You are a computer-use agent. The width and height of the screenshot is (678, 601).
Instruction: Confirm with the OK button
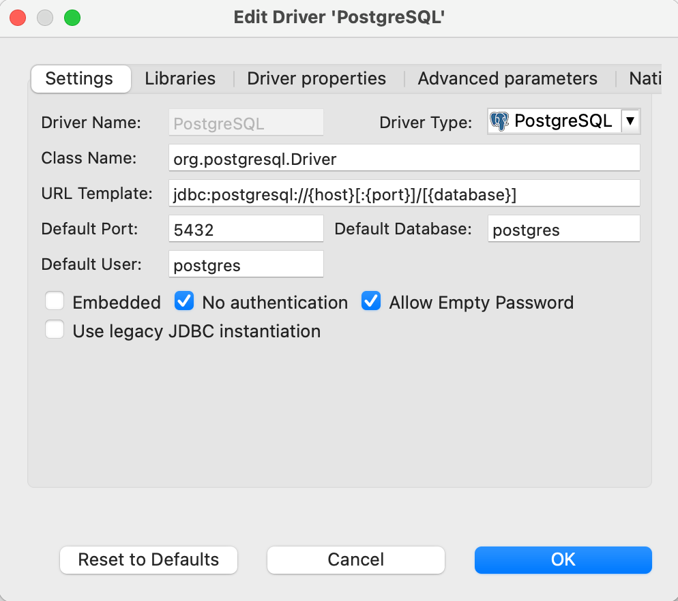pos(563,560)
